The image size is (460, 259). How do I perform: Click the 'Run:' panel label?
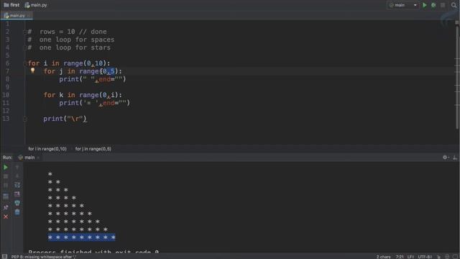7,158
